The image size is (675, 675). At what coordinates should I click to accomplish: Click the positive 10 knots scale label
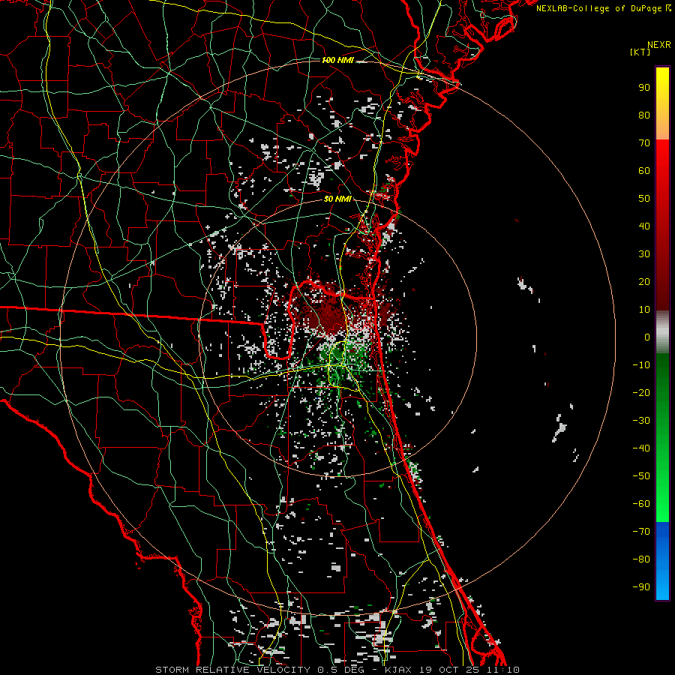(x=644, y=310)
